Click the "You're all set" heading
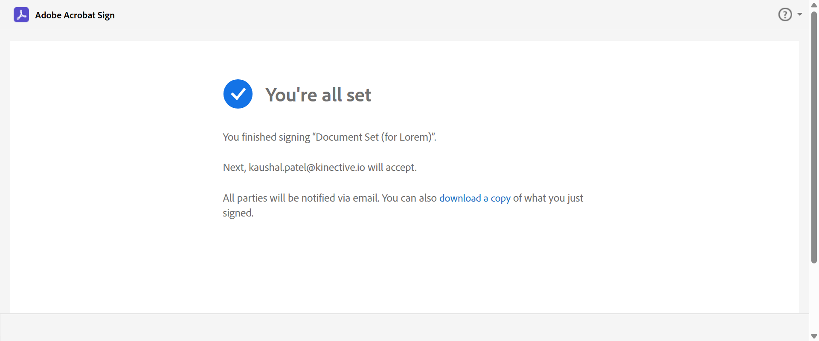Screen dimensions: 819x341 (318, 95)
